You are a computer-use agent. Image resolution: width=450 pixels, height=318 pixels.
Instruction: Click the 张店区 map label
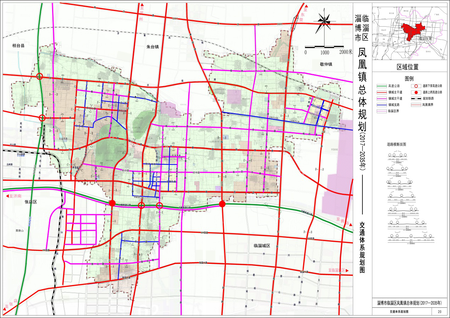(x=31, y=202)
